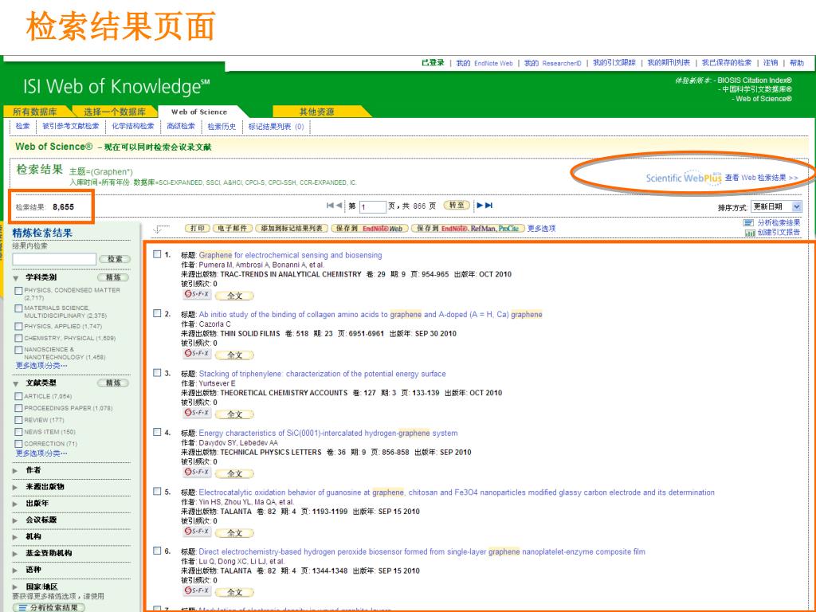
Task: Click the 结果内检索 search input box
Action: pos(55,259)
